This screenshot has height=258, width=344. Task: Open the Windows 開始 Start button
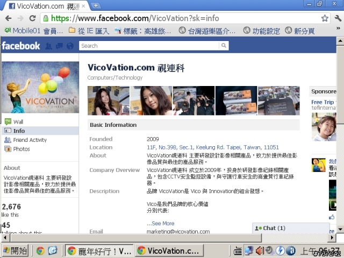(15, 250)
